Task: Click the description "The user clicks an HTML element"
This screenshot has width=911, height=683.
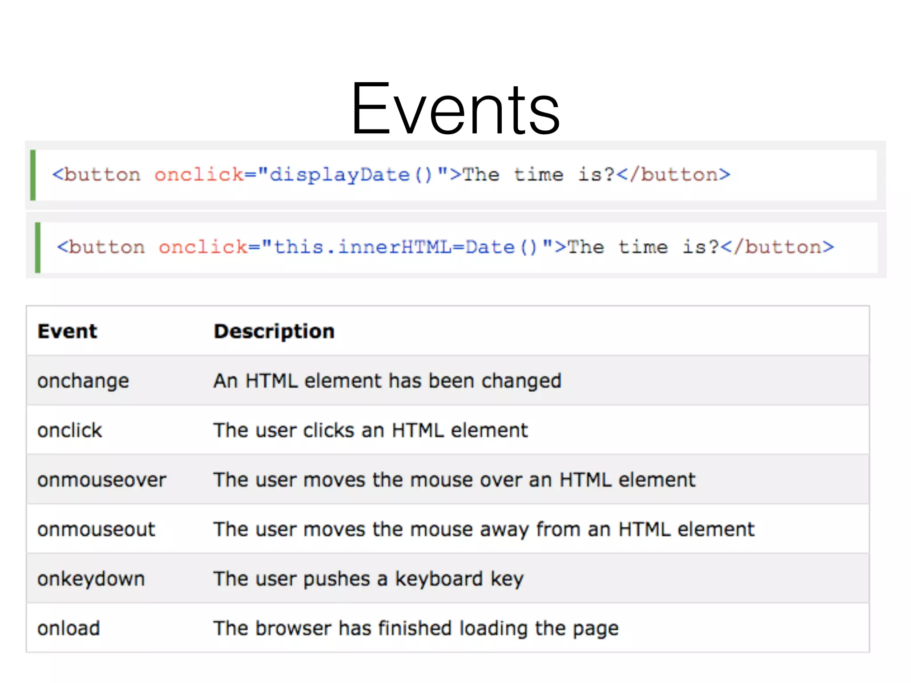Action: pyautogui.click(x=371, y=430)
